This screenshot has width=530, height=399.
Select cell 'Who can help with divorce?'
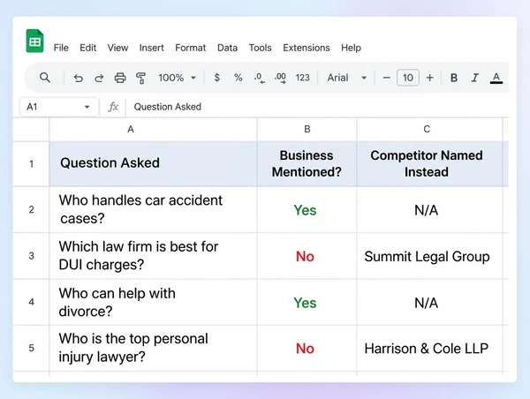coord(153,302)
